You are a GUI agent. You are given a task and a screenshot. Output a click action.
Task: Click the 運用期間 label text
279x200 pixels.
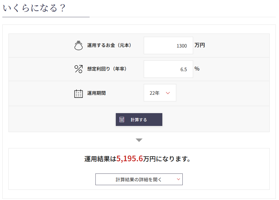pyautogui.click(x=96, y=93)
